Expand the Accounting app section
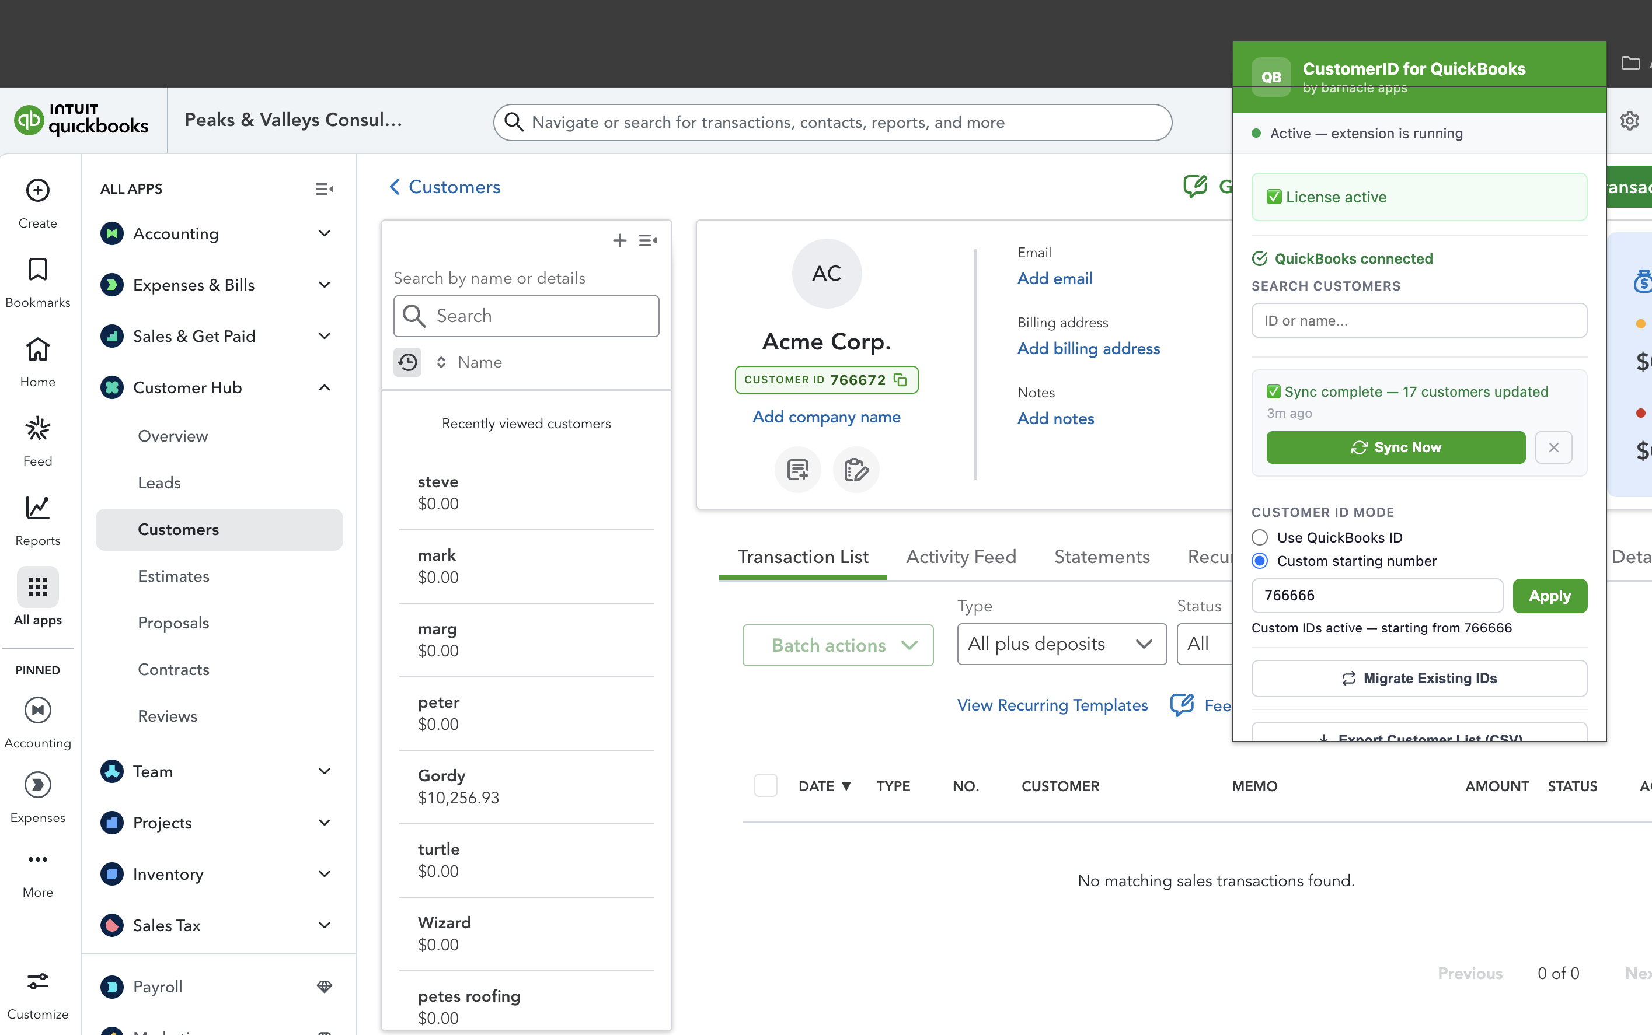The image size is (1652, 1035). [325, 233]
